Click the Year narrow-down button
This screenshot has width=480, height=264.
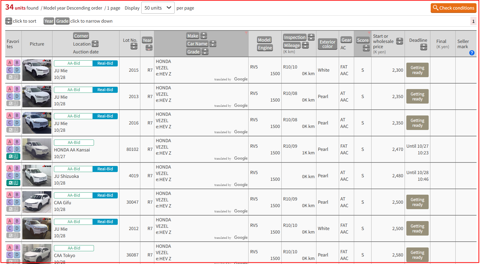click(x=49, y=21)
